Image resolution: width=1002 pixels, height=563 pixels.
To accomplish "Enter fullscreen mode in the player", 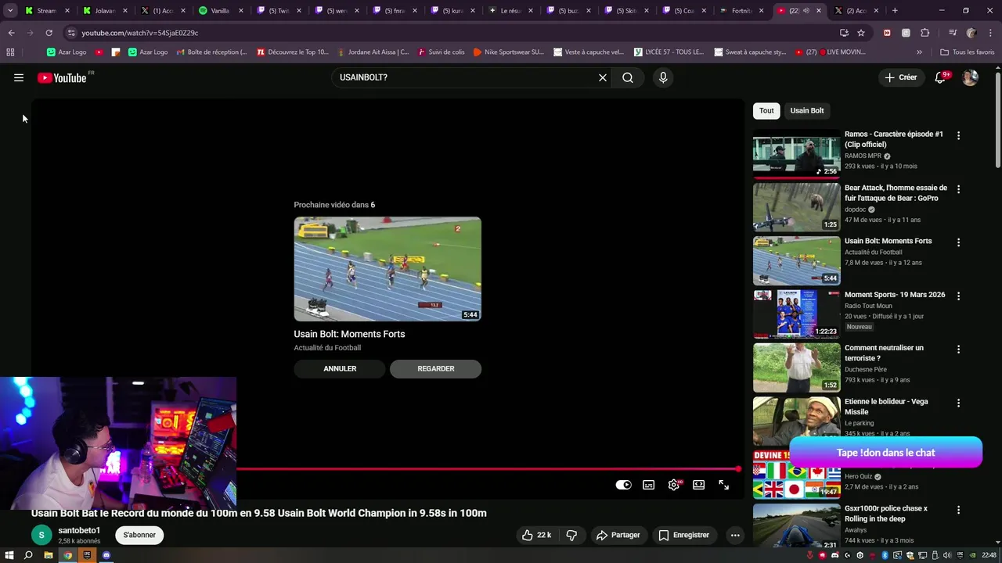I will tap(723, 485).
